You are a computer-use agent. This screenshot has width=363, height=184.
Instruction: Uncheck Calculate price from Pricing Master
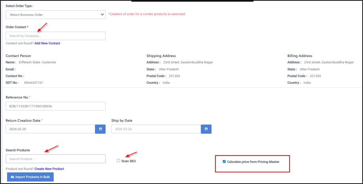(x=224, y=162)
